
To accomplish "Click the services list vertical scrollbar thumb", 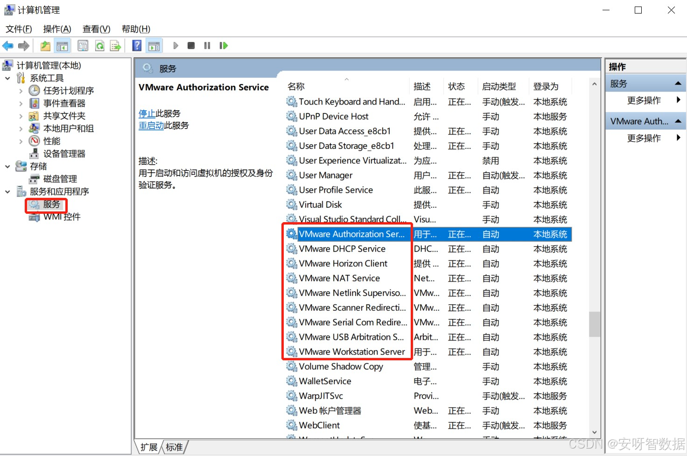I will tap(594, 324).
